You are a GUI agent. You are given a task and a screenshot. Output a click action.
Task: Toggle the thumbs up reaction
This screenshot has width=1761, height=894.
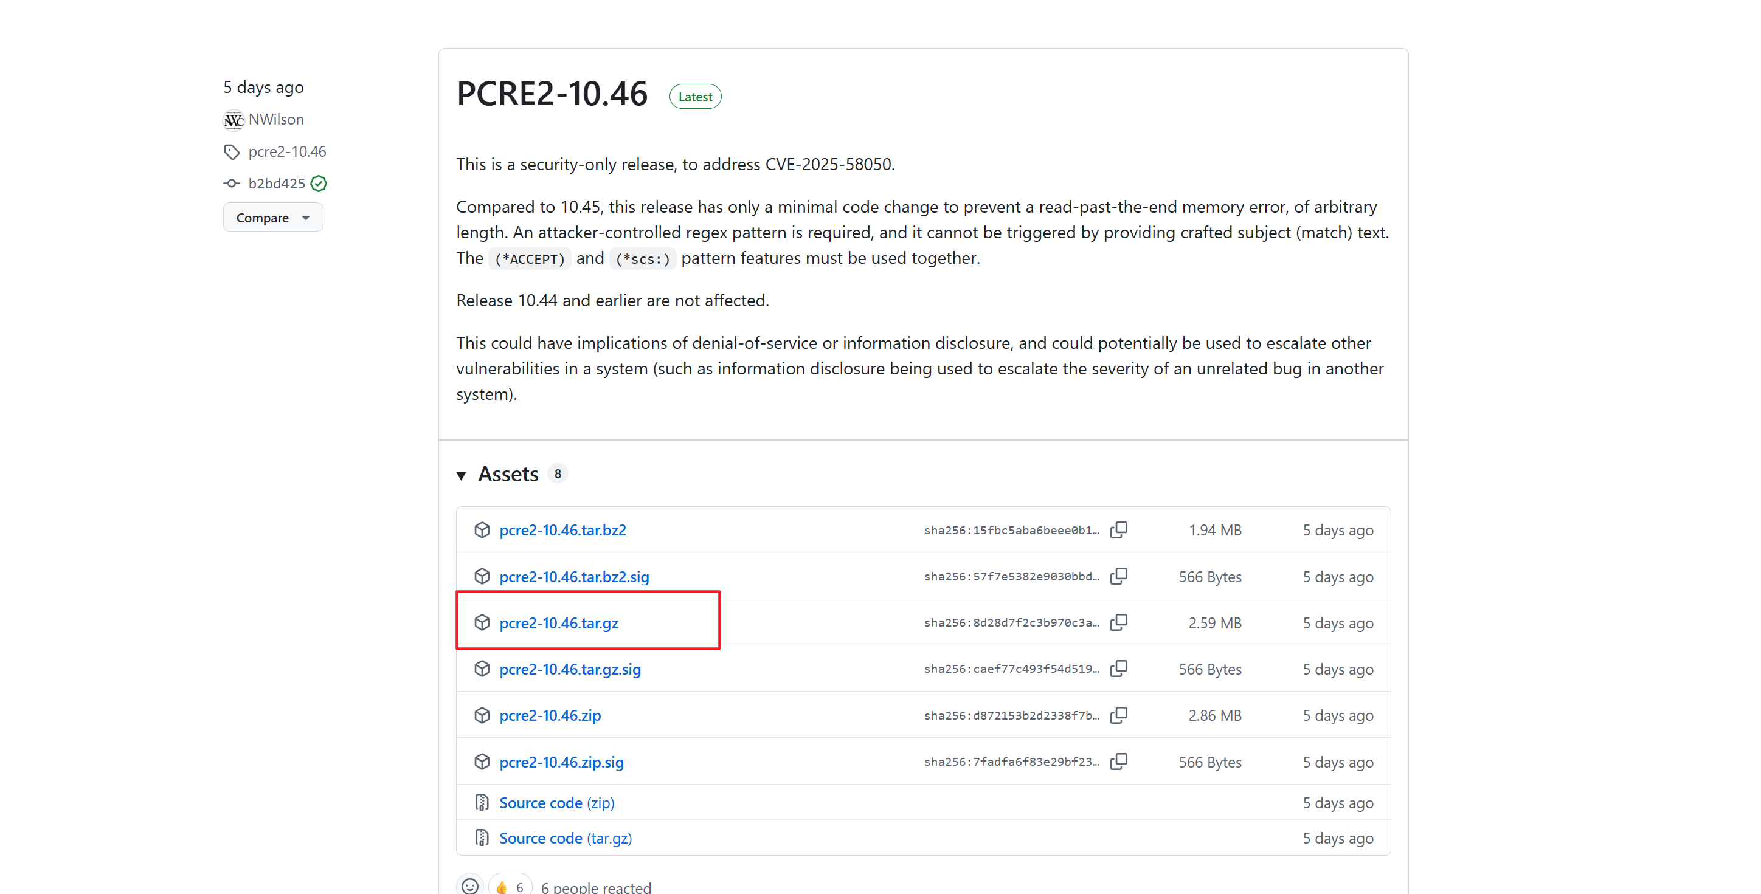tap(510, 887)
